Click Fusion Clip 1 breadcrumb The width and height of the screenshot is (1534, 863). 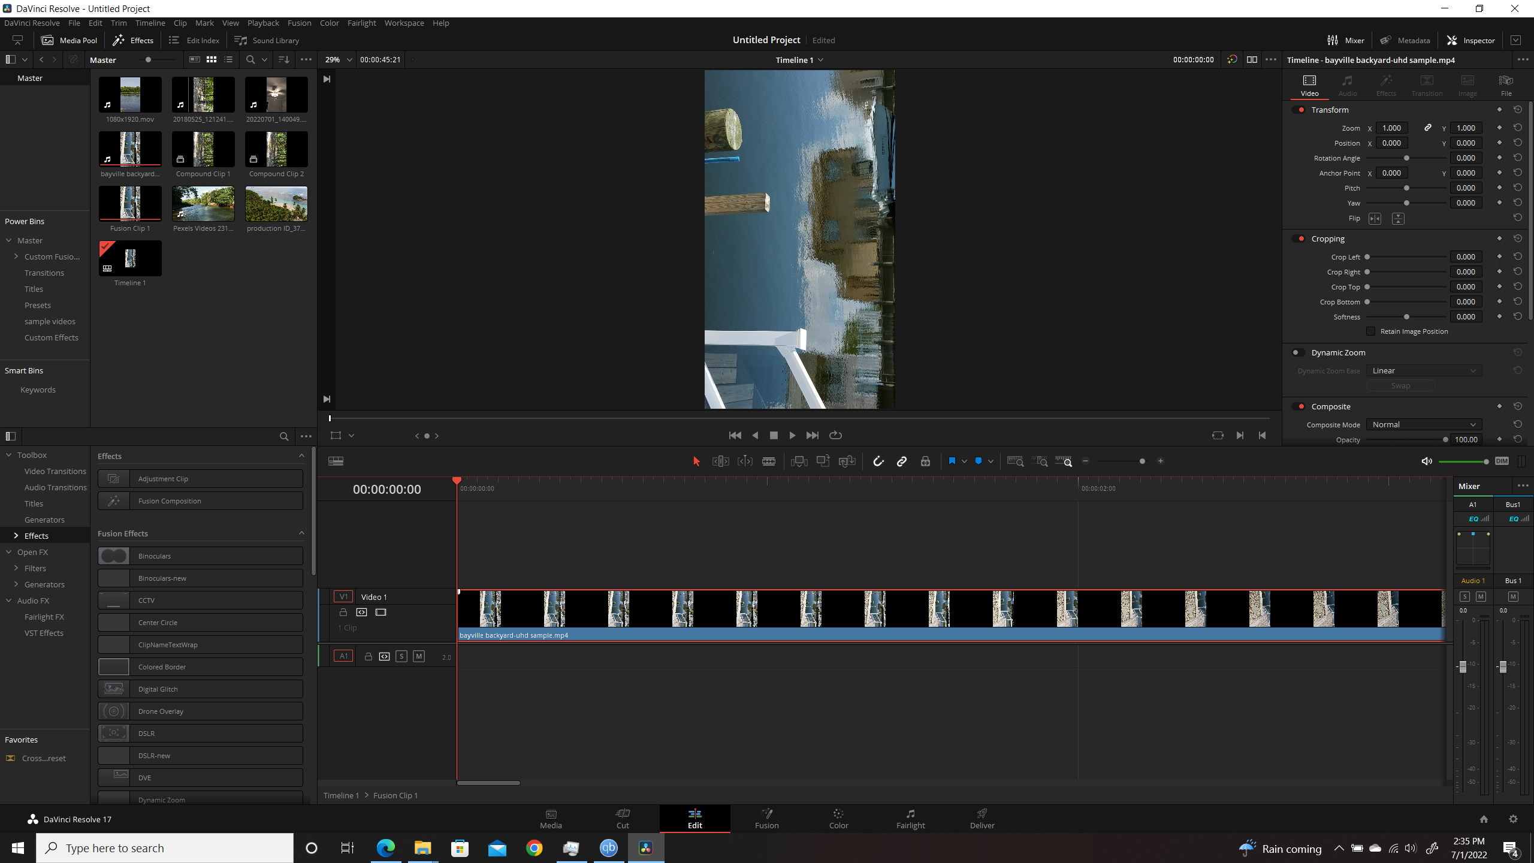(x=395, y=795)
